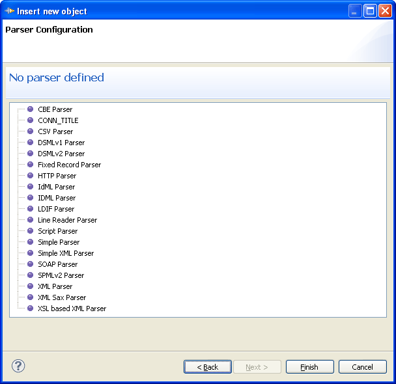Select Fixed Record Parser
Screen dimensions: 396x384
point(70,165)
